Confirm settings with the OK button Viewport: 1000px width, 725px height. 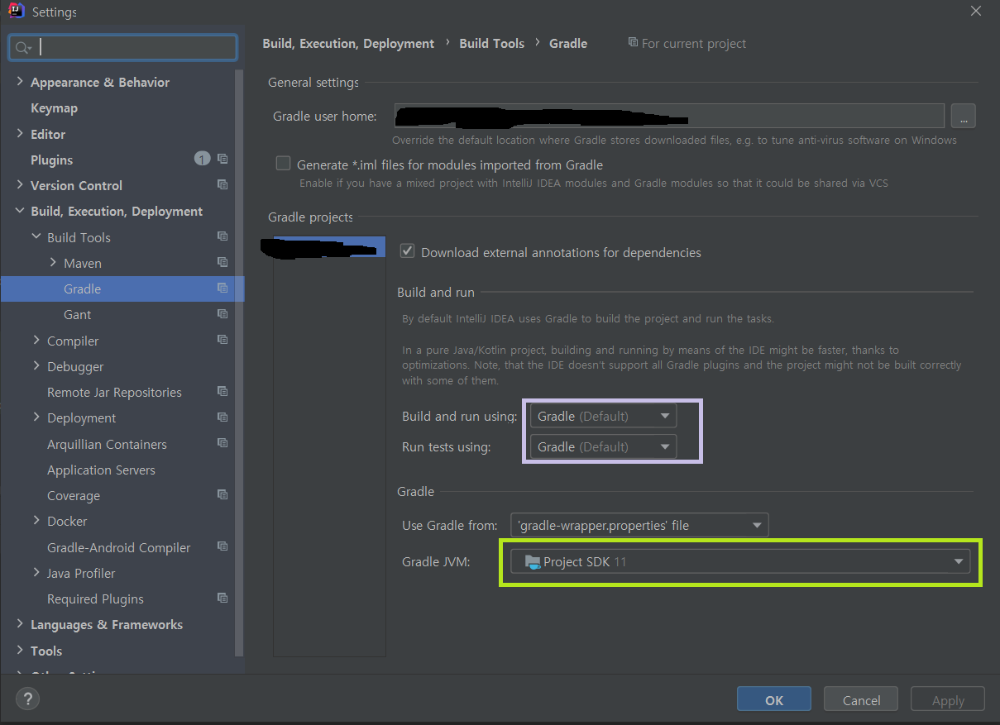(x=774, y=699)
